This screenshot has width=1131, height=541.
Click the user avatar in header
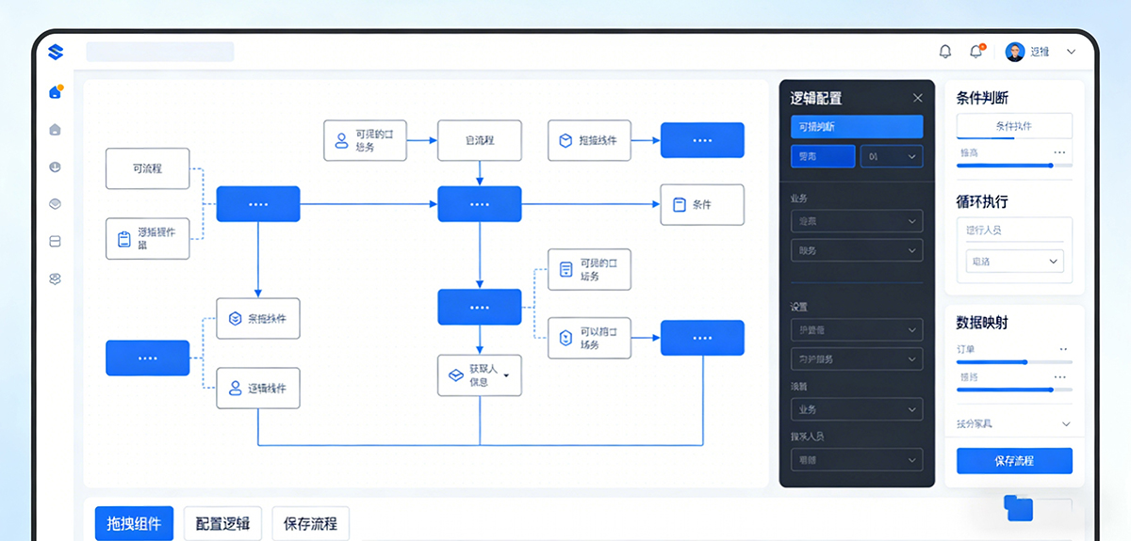click(x=1014, y=52)
